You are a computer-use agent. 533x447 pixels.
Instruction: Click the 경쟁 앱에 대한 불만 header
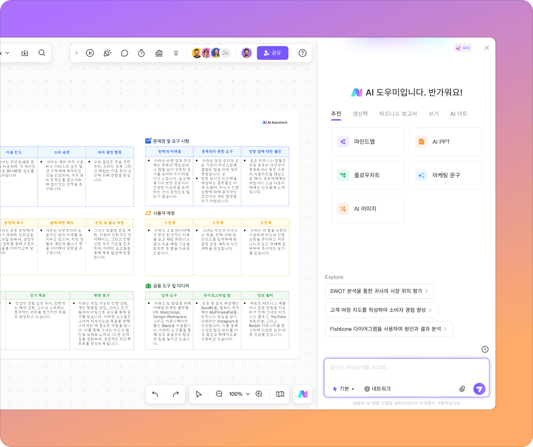265,152
